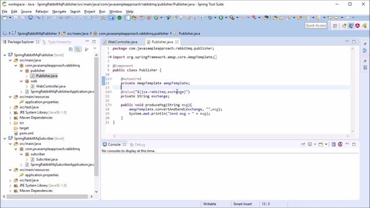The height and width of the screenshot is (208, 370).
Task: Click the green Run button icon
Action: coord(221,18)
